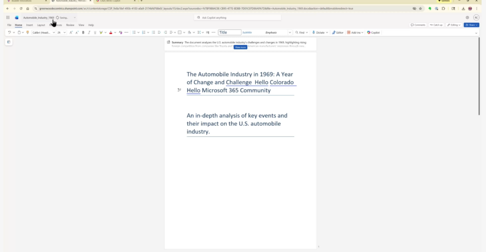Click the Editor pen icon

(x=337, y=33)
